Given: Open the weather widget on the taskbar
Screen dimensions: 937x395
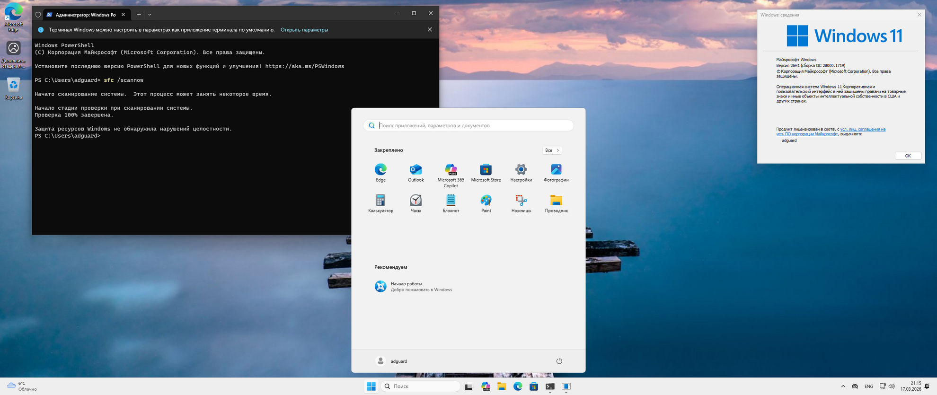Looking at the screenshot, I should point(22,386).
